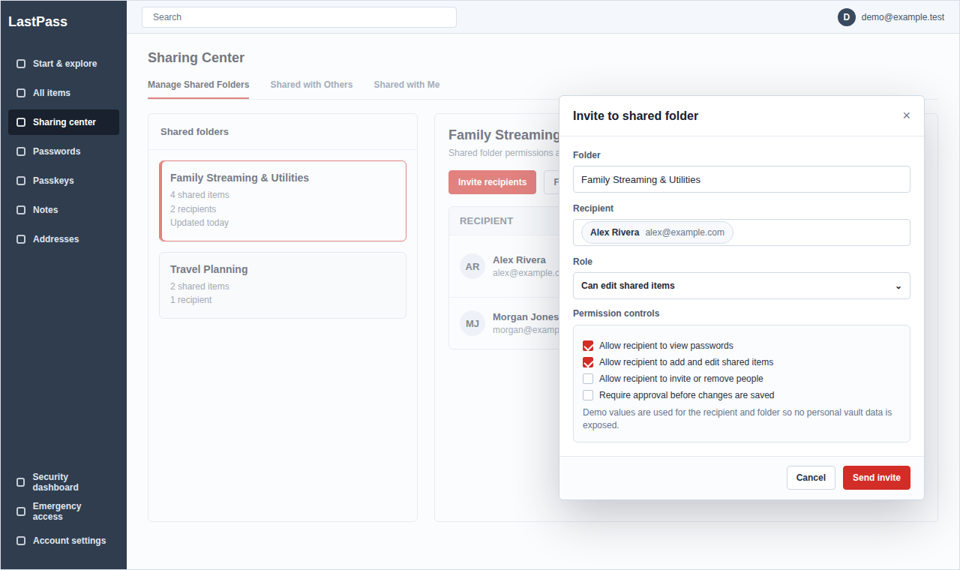Click the Emergency access sidebar icon

coord(21,511)
